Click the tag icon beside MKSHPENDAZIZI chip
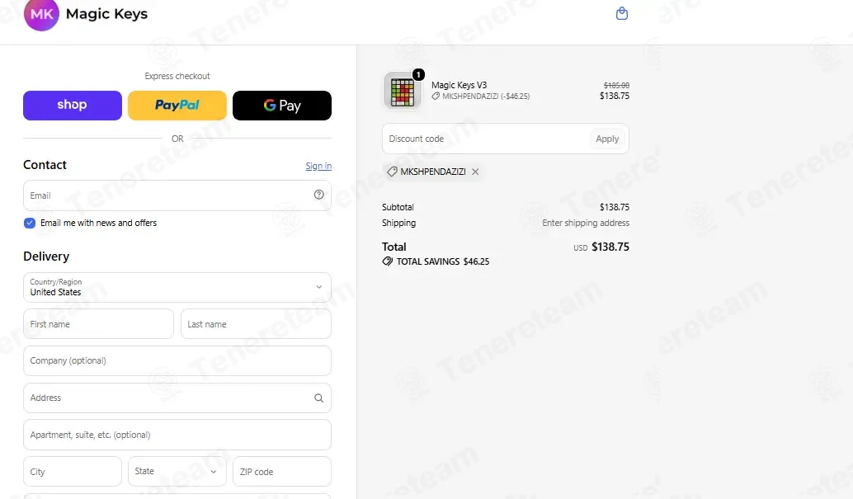This screenshot has width=853, height=499. 392,172
